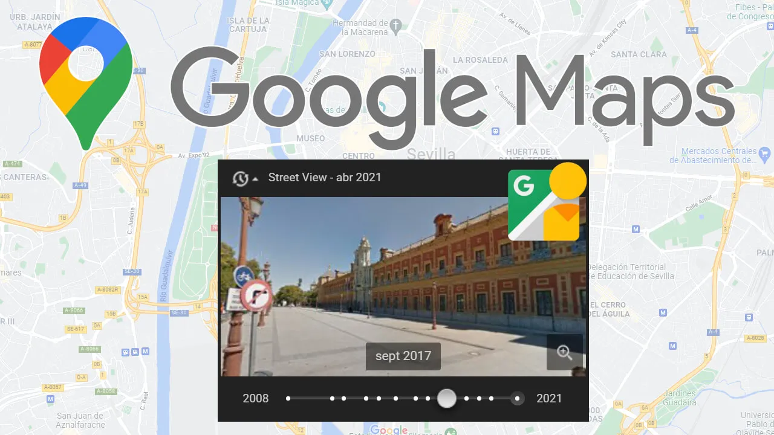
Task: Click the magnifier zoom icon on the preview
Action: click(565, 353)
